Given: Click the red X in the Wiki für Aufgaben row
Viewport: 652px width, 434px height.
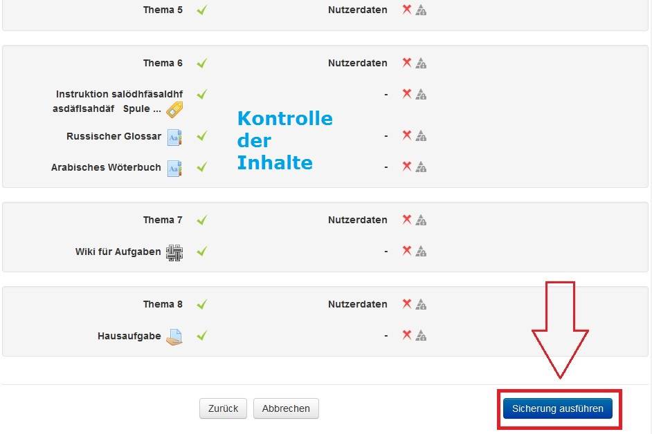Looking at the screenshot, I should [x=407, y=251].
